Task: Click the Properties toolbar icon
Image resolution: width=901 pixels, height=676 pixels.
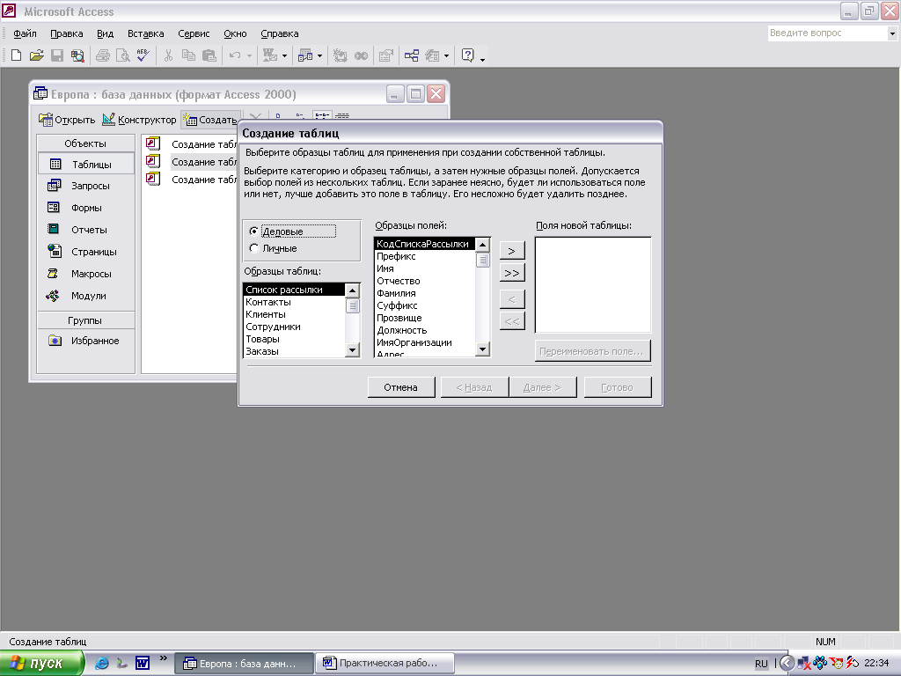Action: (386, 55)
